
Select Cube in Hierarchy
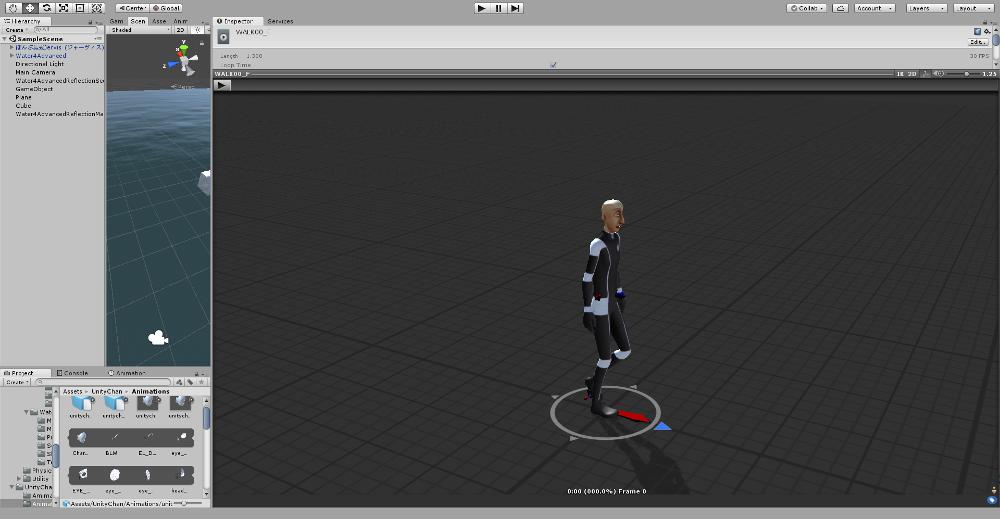tap(23, 106)
